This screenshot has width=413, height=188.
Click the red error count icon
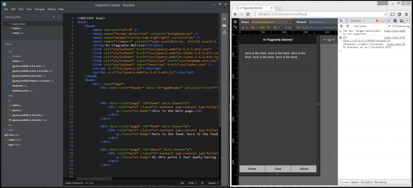click(x=377, y=21)
